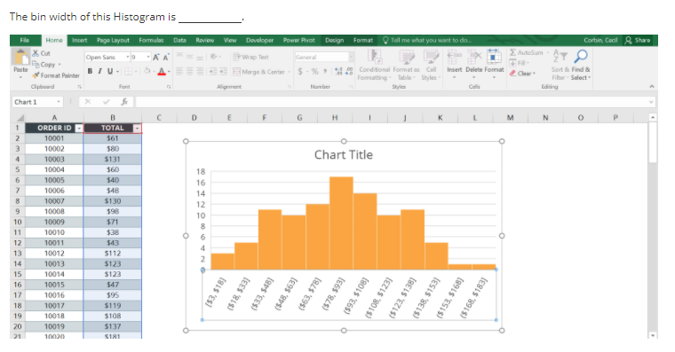Open Conditional Formatting
This screenshot has width=675, height=352.
(x=374, y=65)
